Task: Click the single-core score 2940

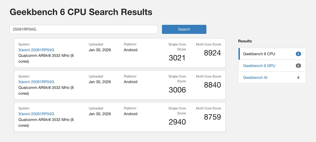Action: 177,122
